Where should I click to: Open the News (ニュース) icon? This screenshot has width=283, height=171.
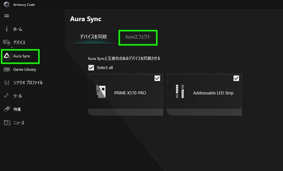[x=6, y=122]
